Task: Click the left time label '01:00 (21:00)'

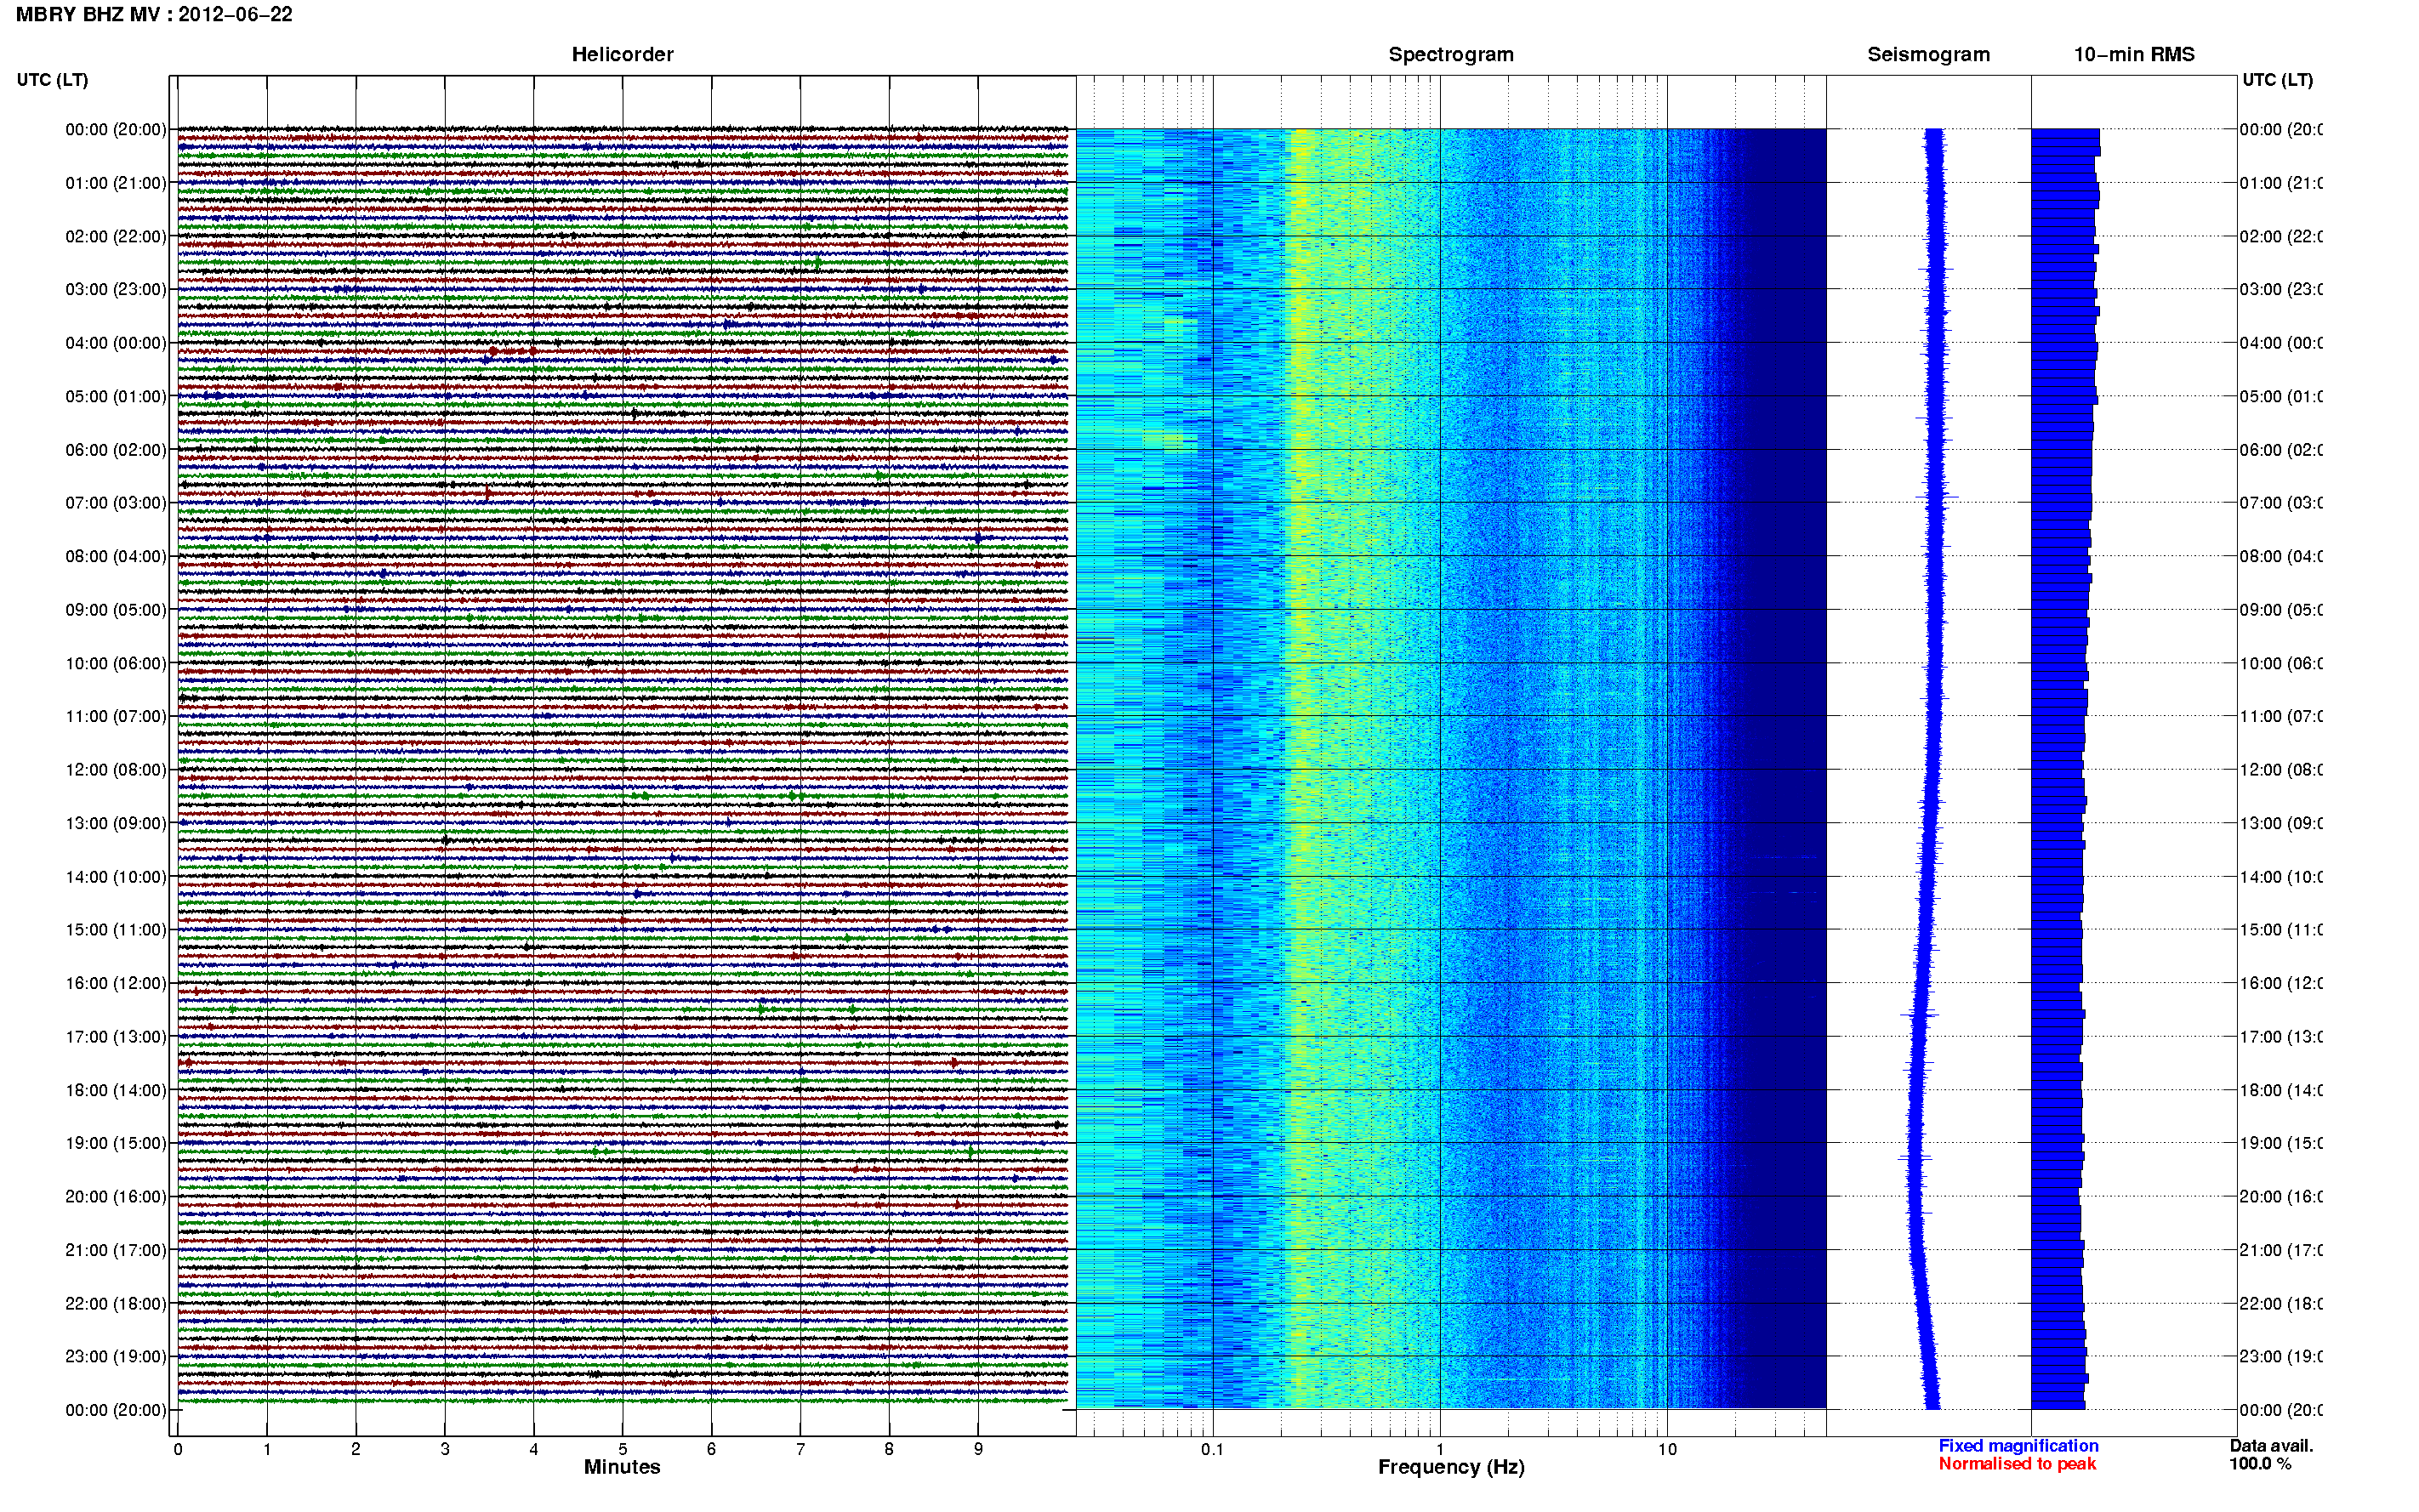Action: [116, 183]
